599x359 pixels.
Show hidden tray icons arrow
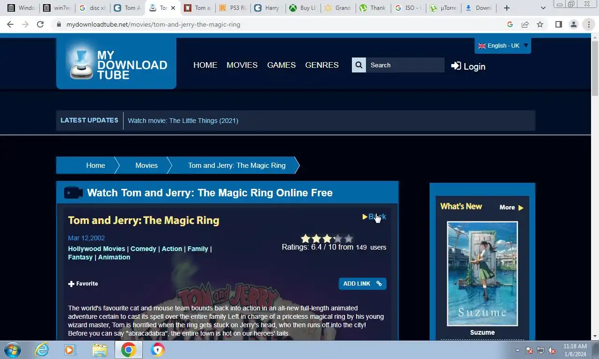point(518,350)
